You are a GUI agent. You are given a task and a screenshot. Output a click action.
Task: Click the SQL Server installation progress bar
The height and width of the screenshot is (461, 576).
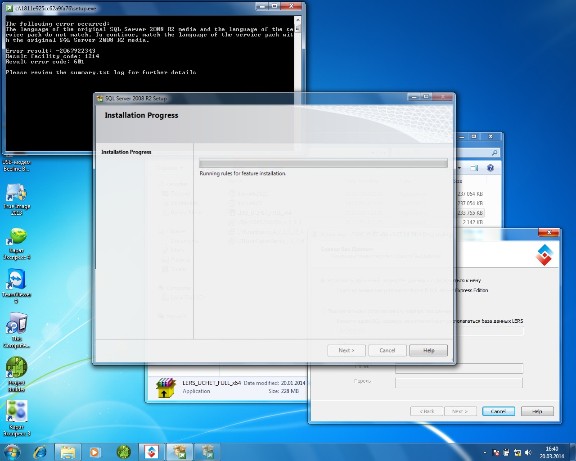click(323, 163)
